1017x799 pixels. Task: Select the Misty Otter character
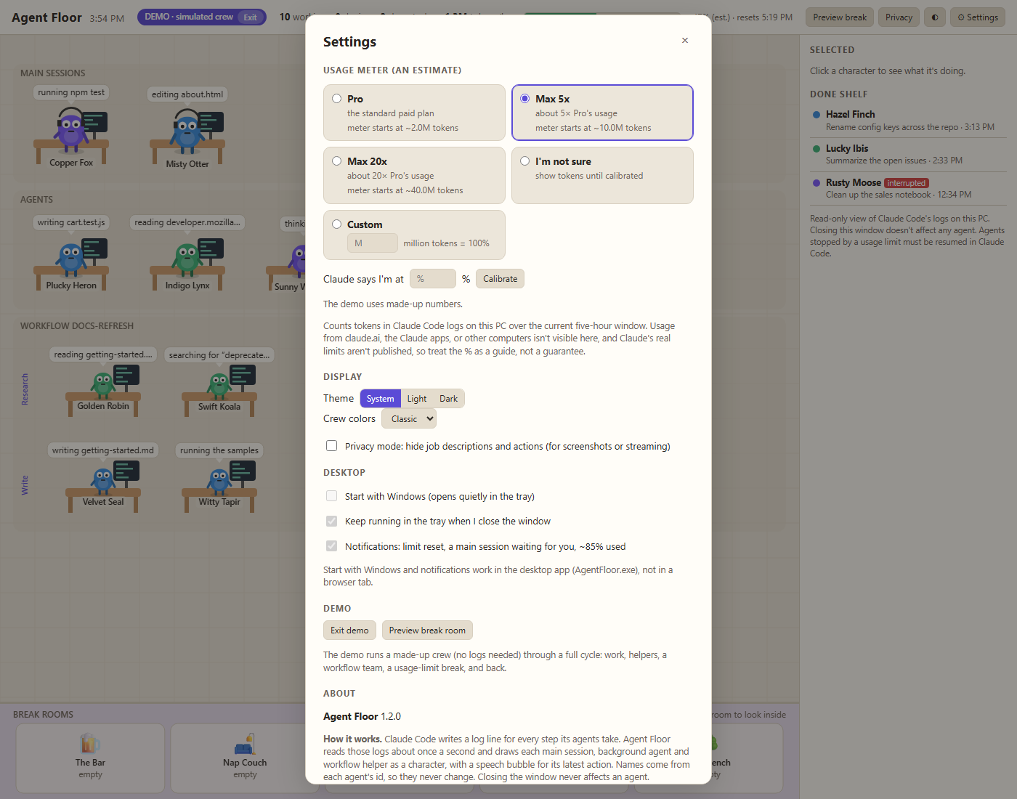(x=187, y=138)
